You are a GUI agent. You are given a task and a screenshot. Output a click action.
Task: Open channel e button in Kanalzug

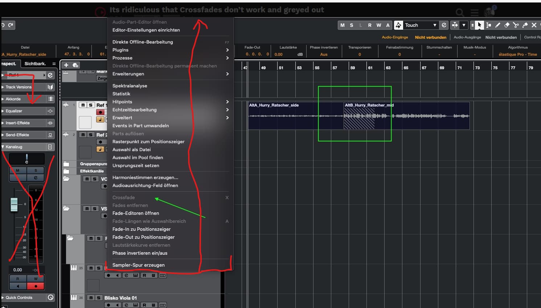(36, 178)
